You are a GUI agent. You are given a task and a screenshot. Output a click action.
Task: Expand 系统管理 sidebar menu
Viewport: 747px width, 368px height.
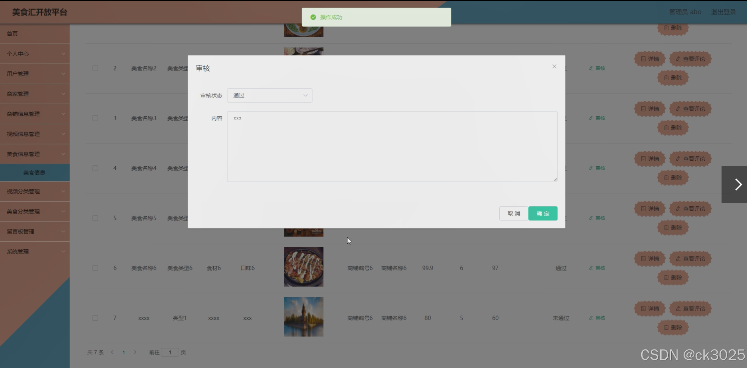tap(35, 252)
